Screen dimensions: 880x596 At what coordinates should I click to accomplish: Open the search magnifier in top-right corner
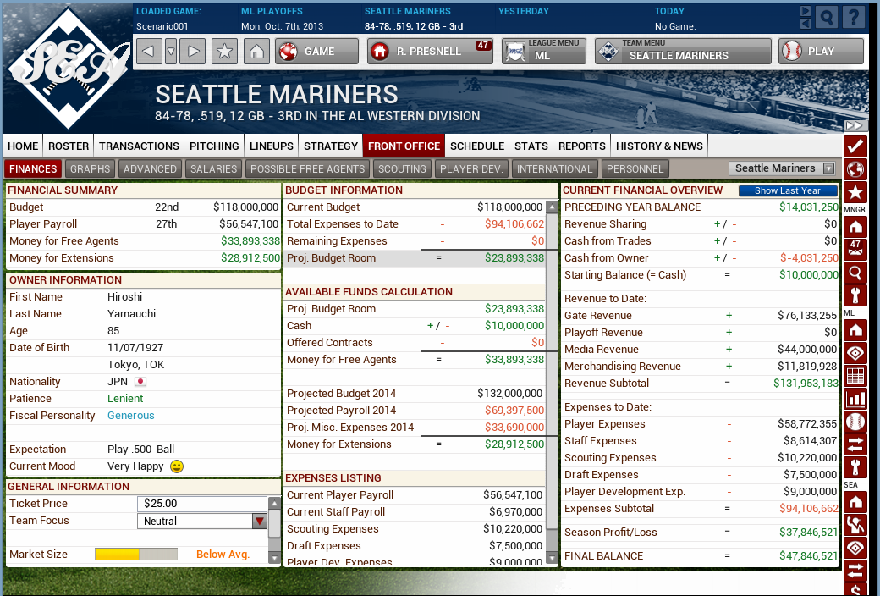click(827, 16)
